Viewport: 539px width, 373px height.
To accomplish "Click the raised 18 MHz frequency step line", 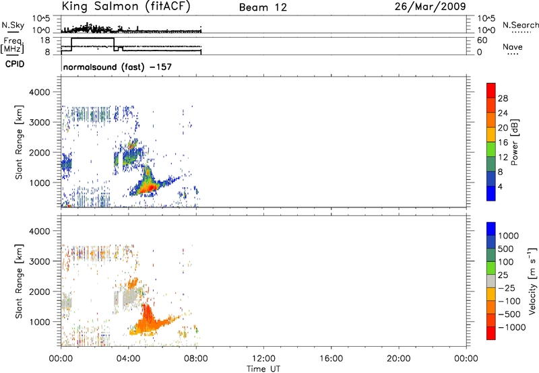I will click(x=92, y=38).
